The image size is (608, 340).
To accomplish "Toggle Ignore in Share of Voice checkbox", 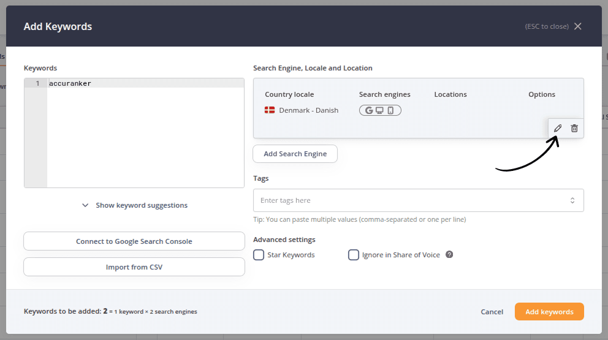I will click(x=353, y=255).
